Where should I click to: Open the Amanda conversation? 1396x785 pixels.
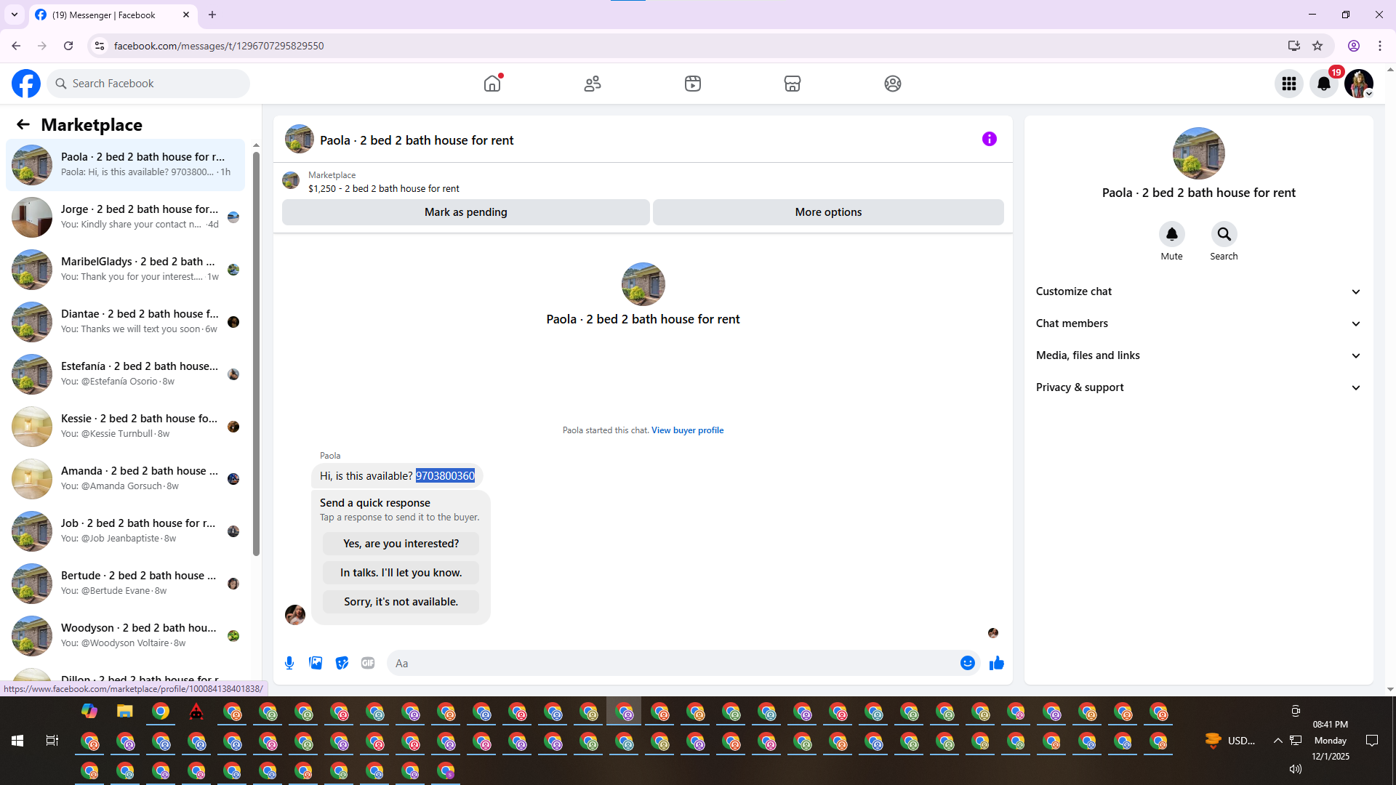[125, 479]
